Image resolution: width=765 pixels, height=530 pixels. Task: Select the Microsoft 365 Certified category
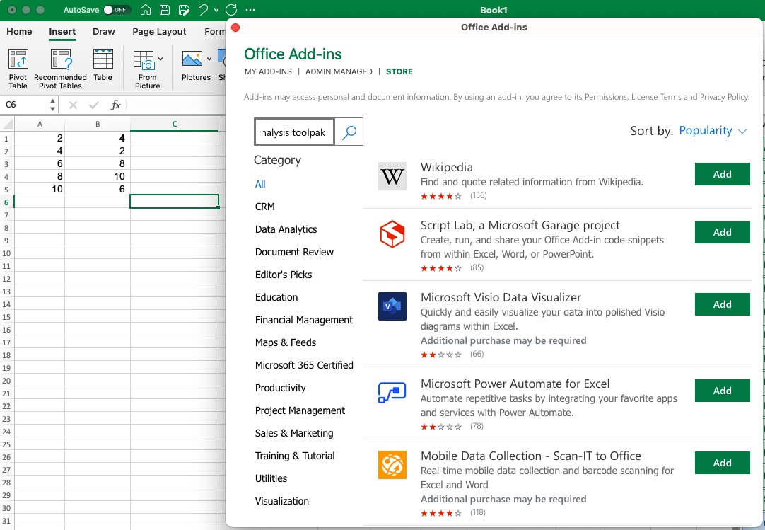point(304,365)
